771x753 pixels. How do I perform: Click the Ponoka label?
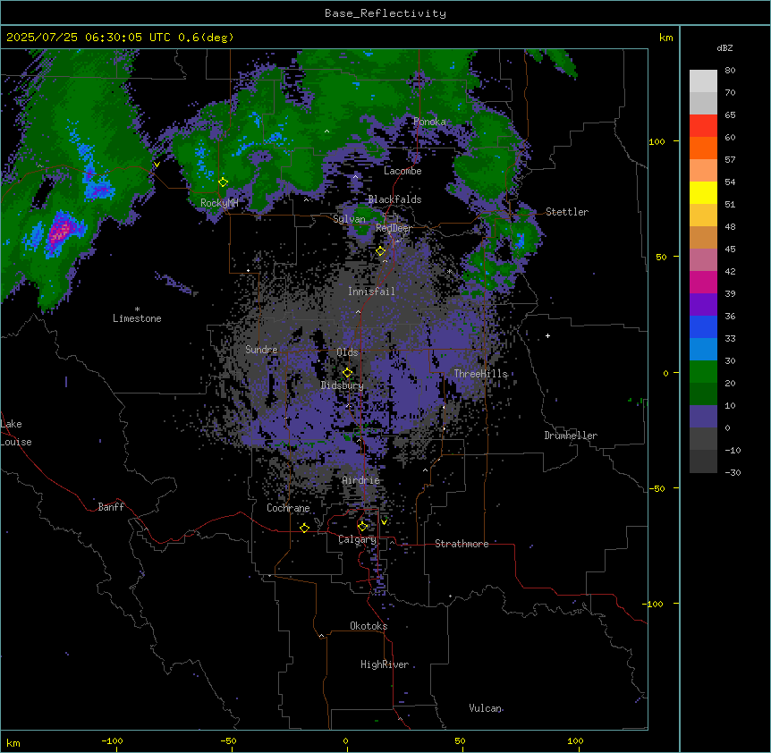(x=429, y=122)
